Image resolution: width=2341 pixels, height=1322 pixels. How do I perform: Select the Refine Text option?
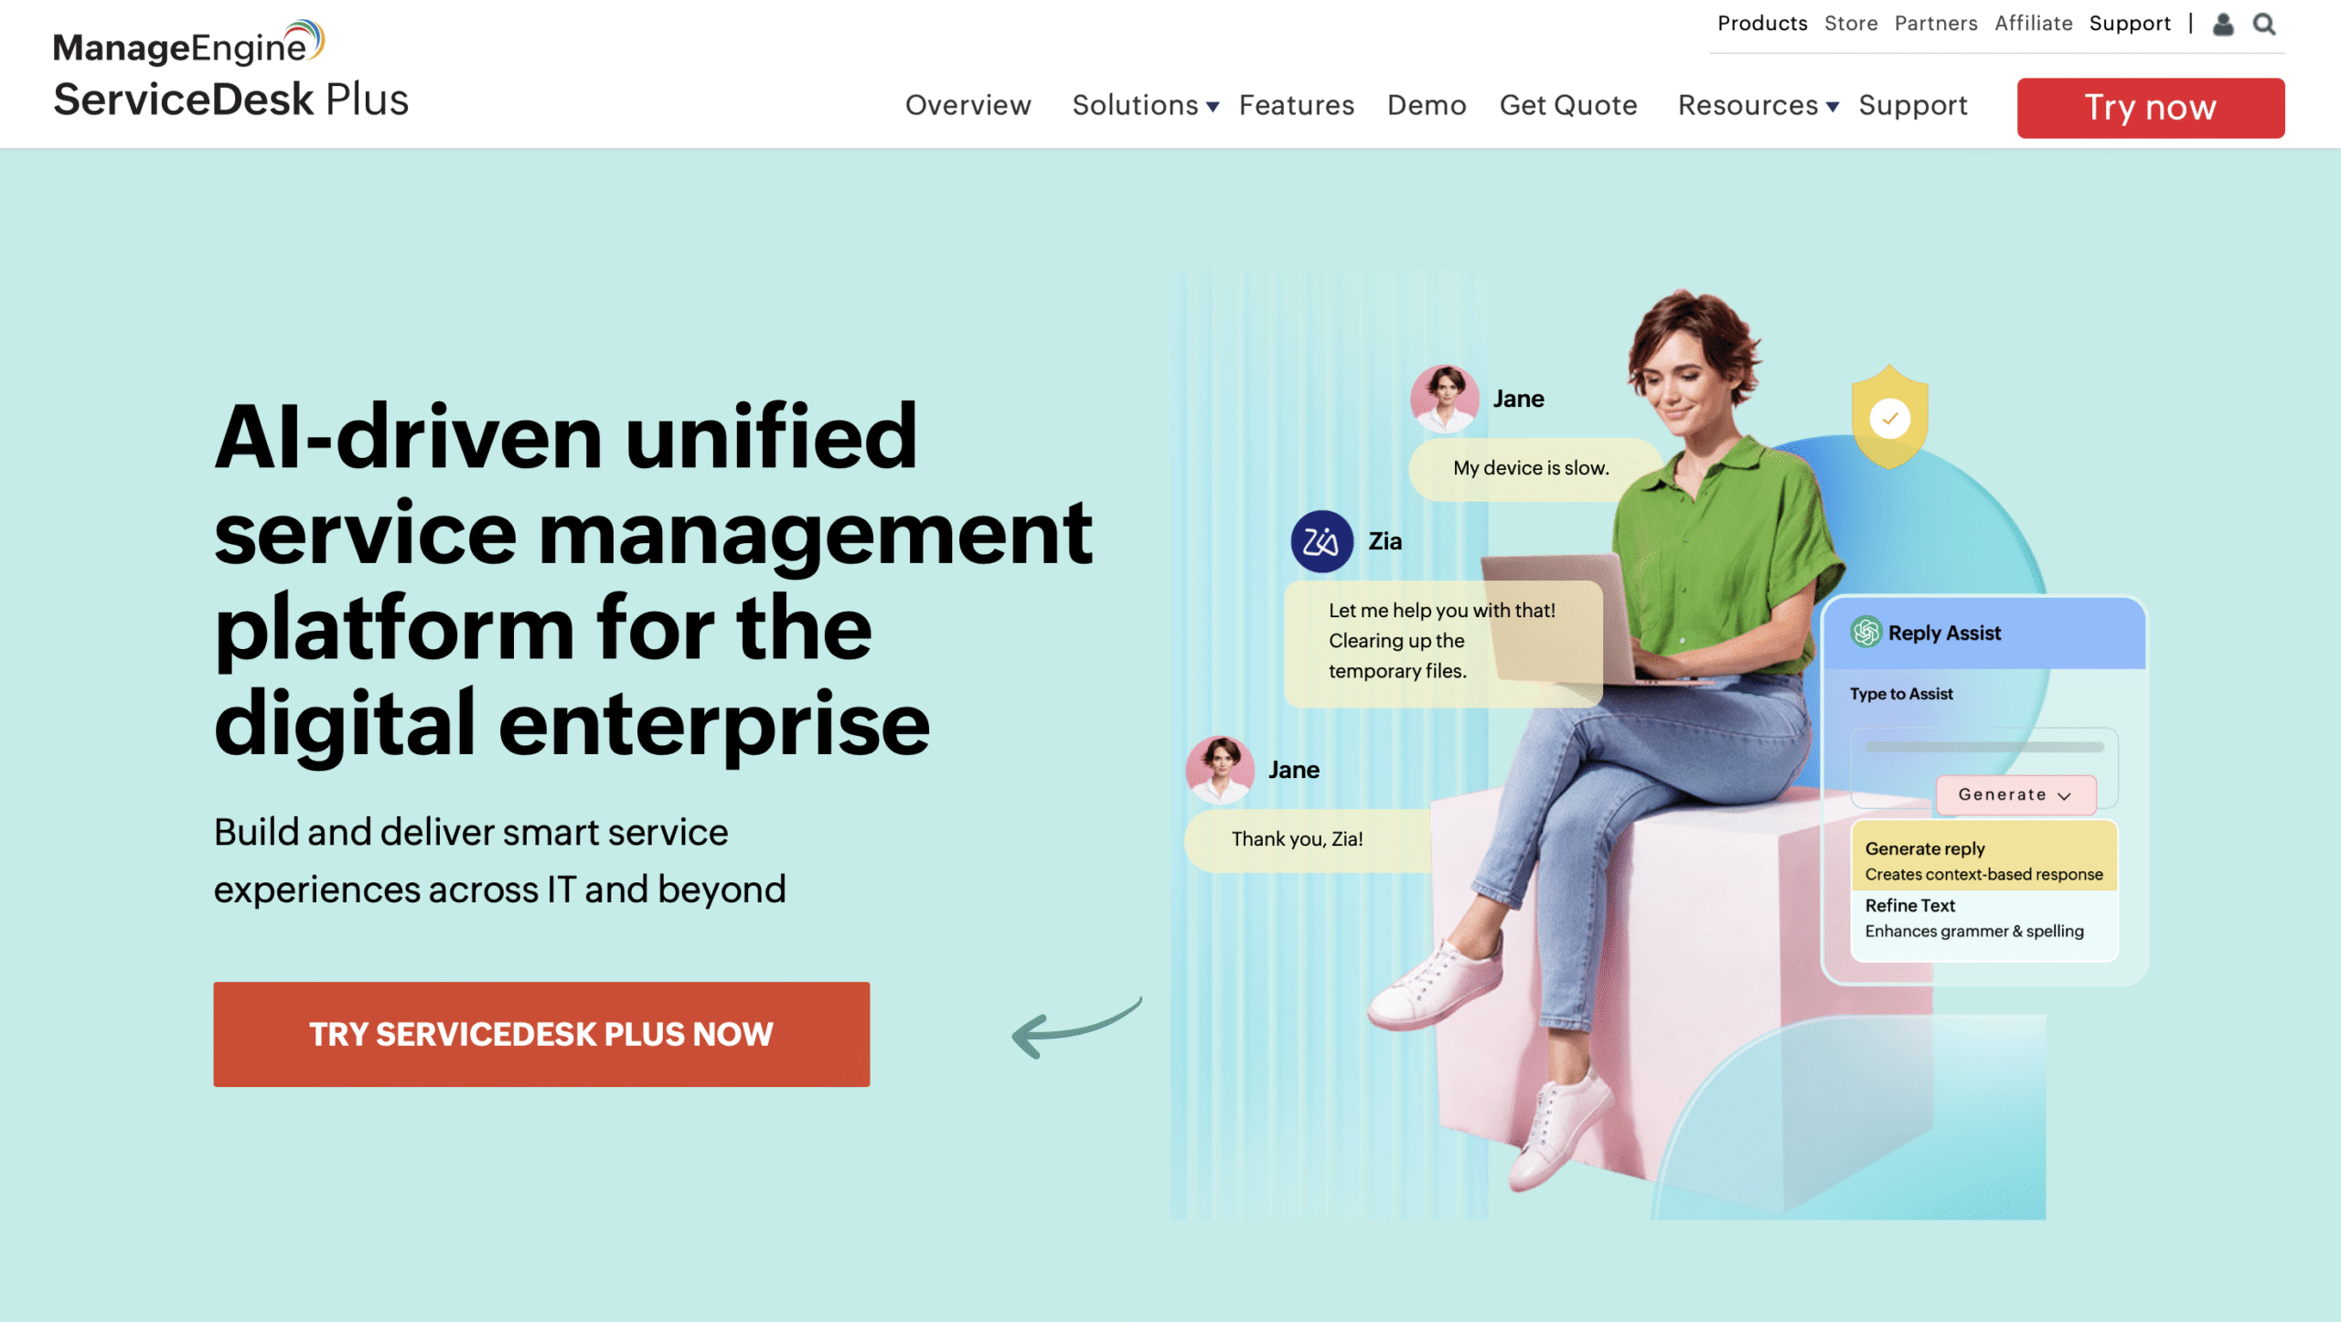click(1983, 918)
